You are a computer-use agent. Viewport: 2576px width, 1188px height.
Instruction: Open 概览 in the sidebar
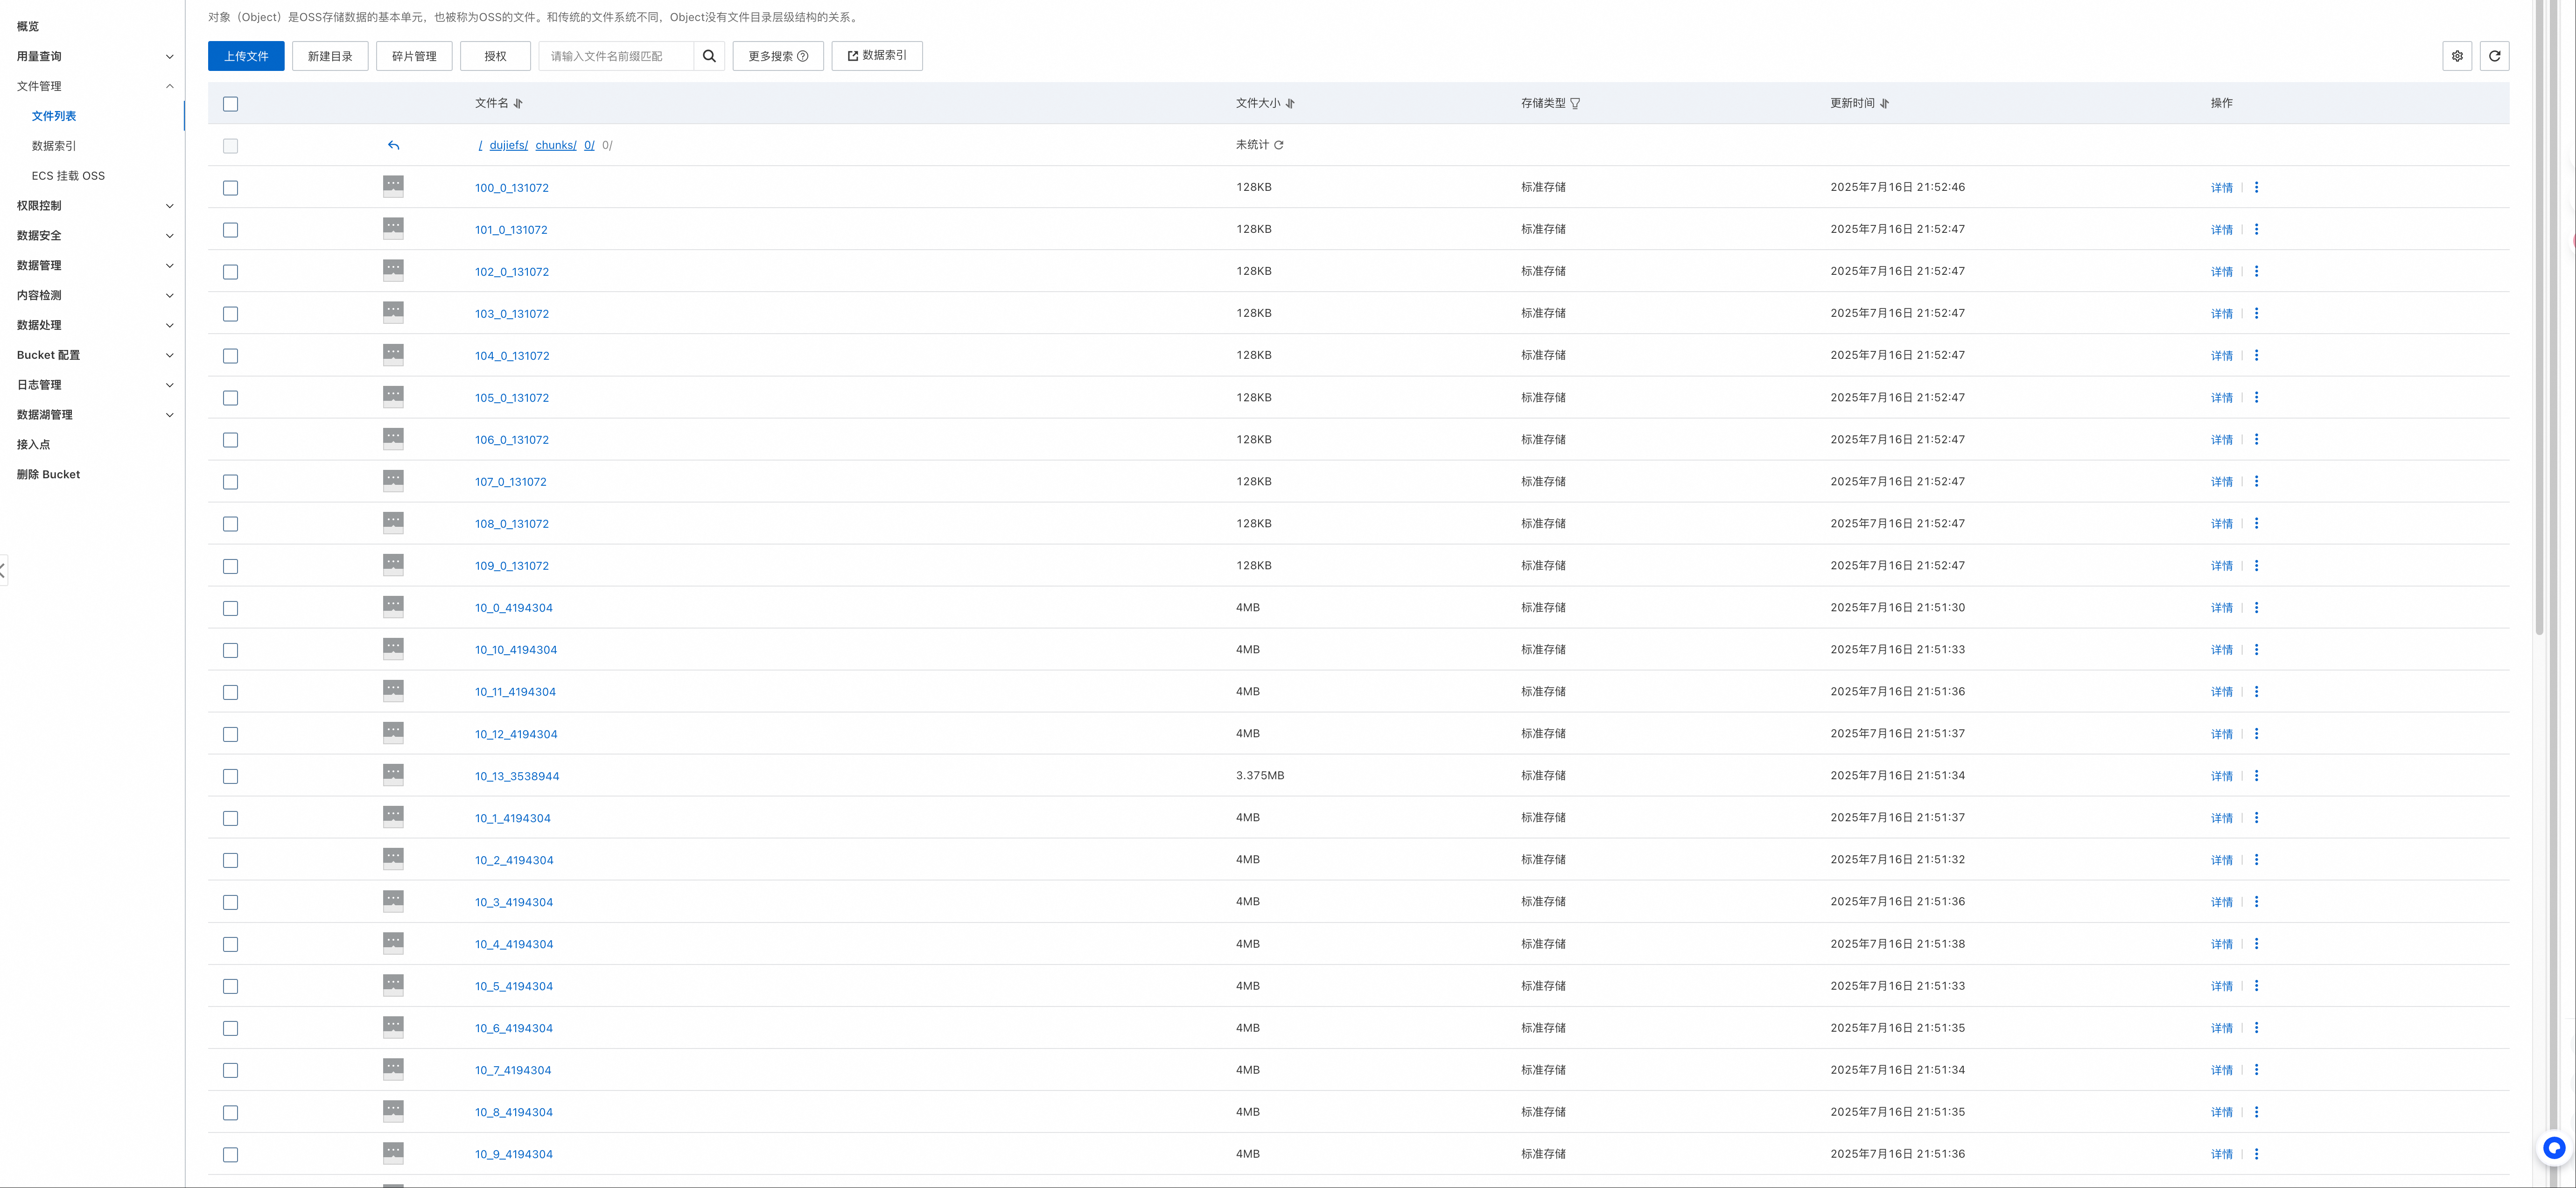click(28, 27)
